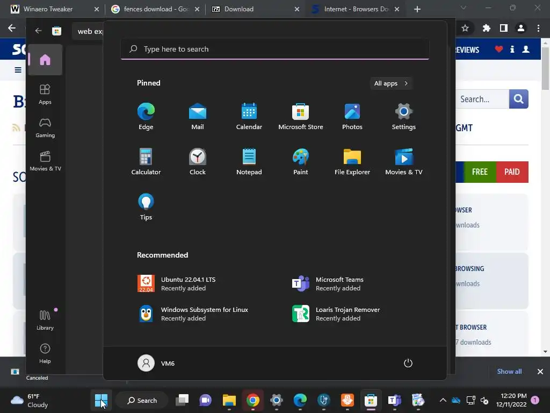Filter by PAID software
Viewport: 550px width, 413px height.
512,172
